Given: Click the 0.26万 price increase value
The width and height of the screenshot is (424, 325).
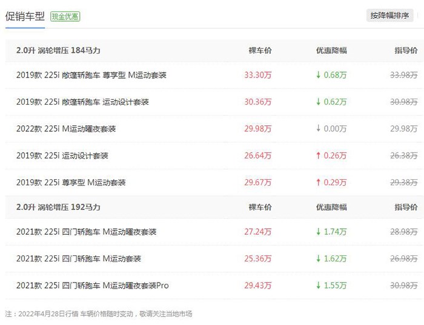Looking at the screenshot, I should tap(335, 156).
